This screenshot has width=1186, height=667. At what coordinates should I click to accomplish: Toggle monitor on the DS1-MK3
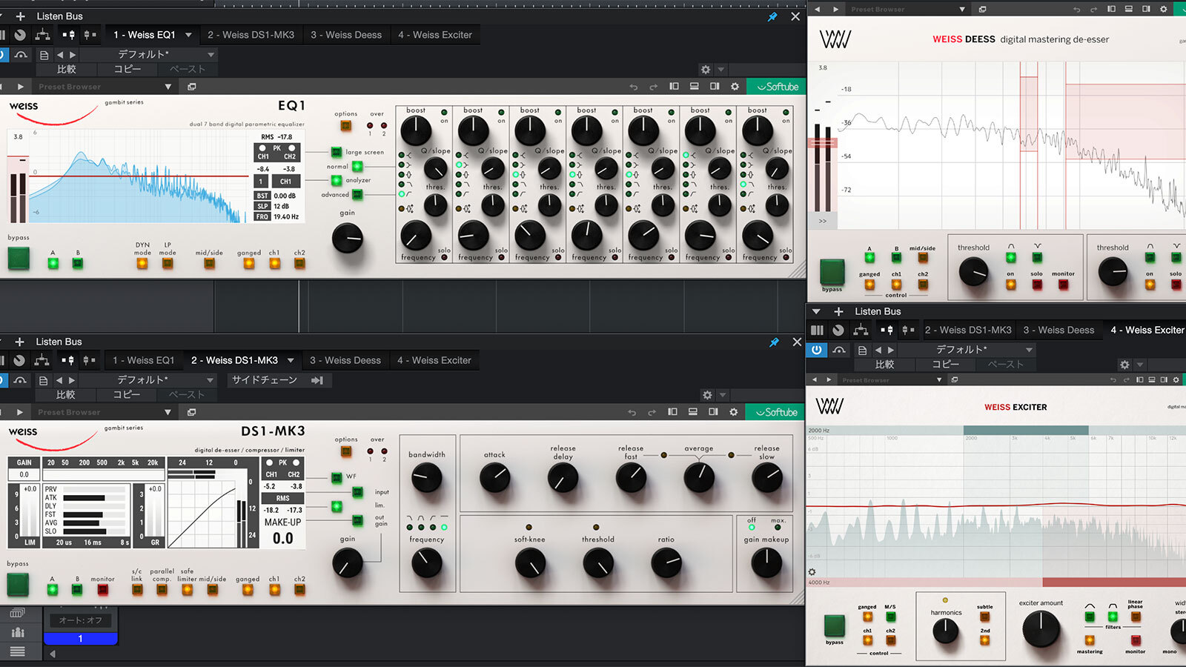[102, 590]
